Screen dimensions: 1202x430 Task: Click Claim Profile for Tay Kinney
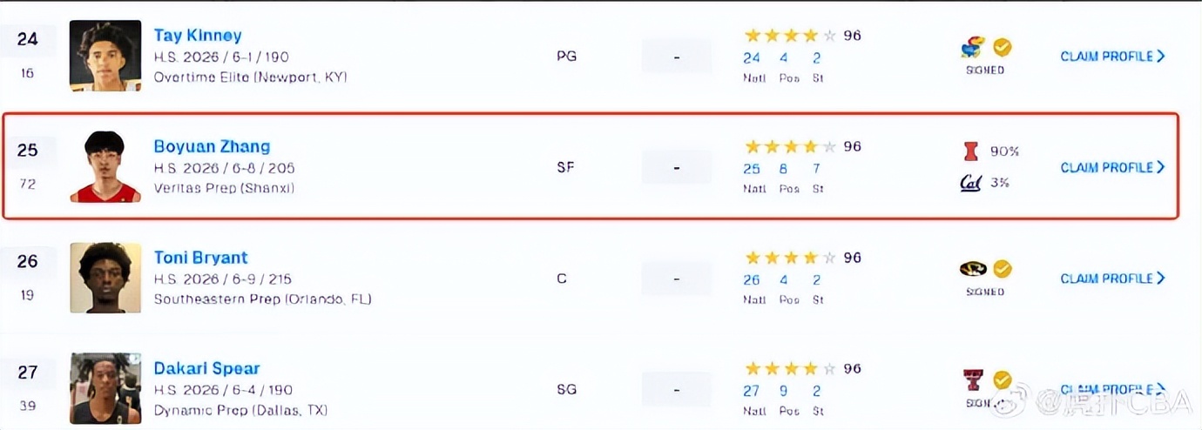pyautogui.click(x=1112, y=57)
